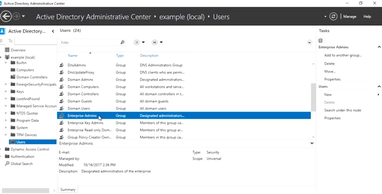Select the System folder icon
382x194 pixels.
[13, 128]
